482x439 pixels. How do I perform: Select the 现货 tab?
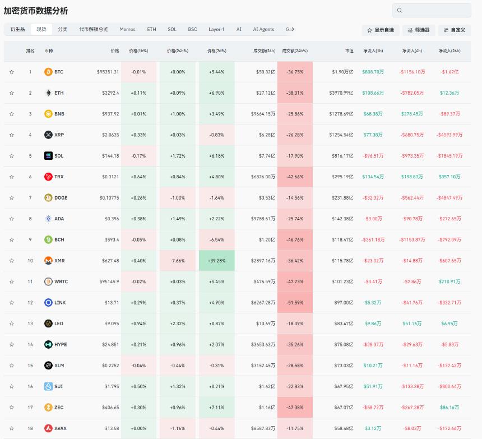click(x=41, y=29)
